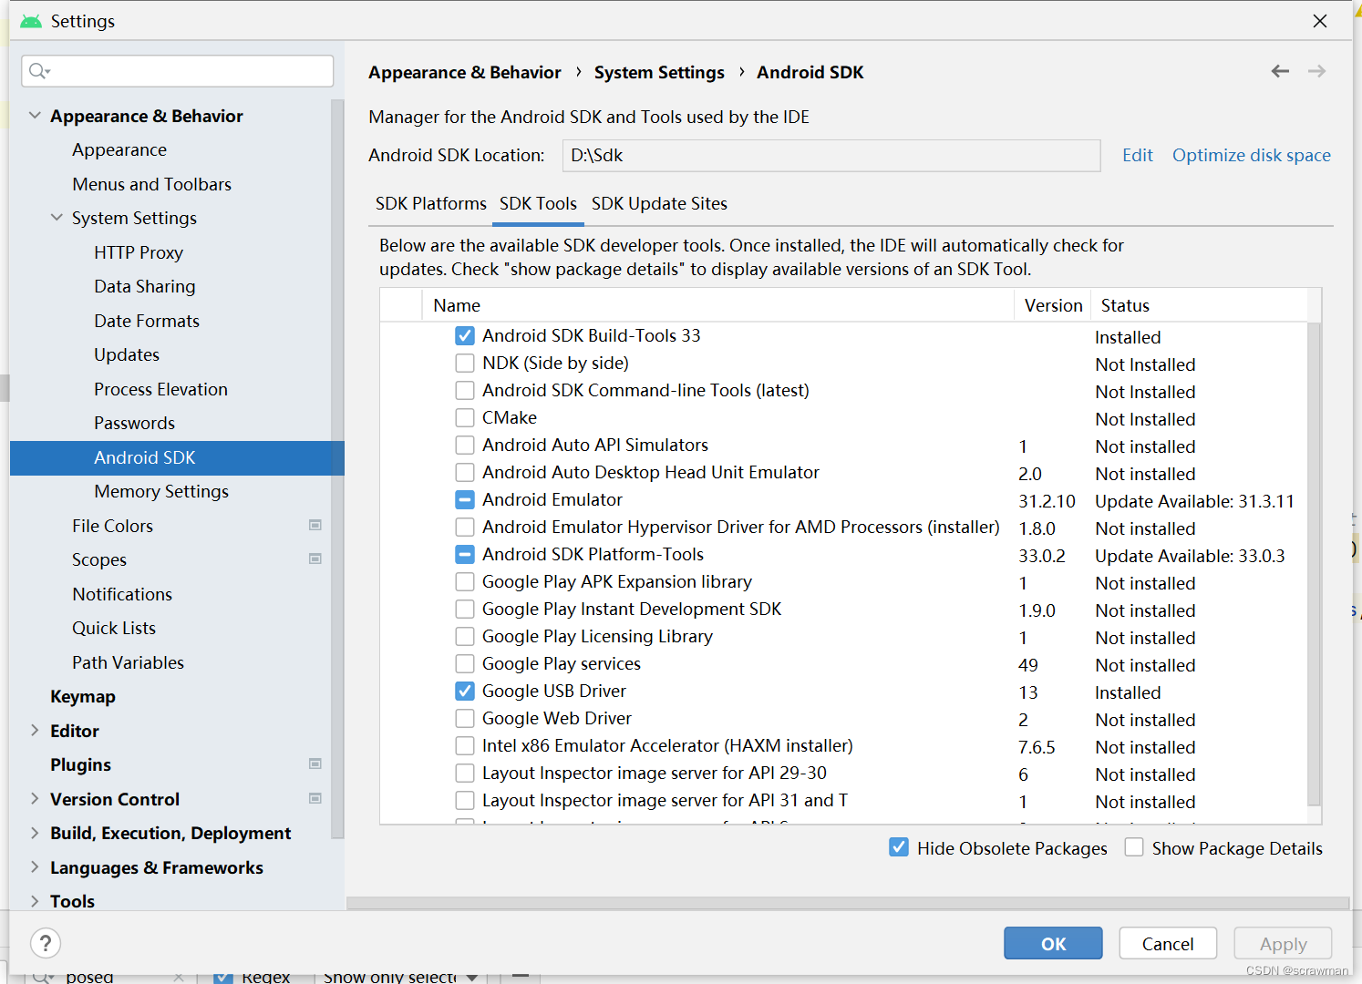Image resolution: width=1362 pixels, height=984 pixels.
Task: Check Google Web Driver box
Action: tap(465, 719)
